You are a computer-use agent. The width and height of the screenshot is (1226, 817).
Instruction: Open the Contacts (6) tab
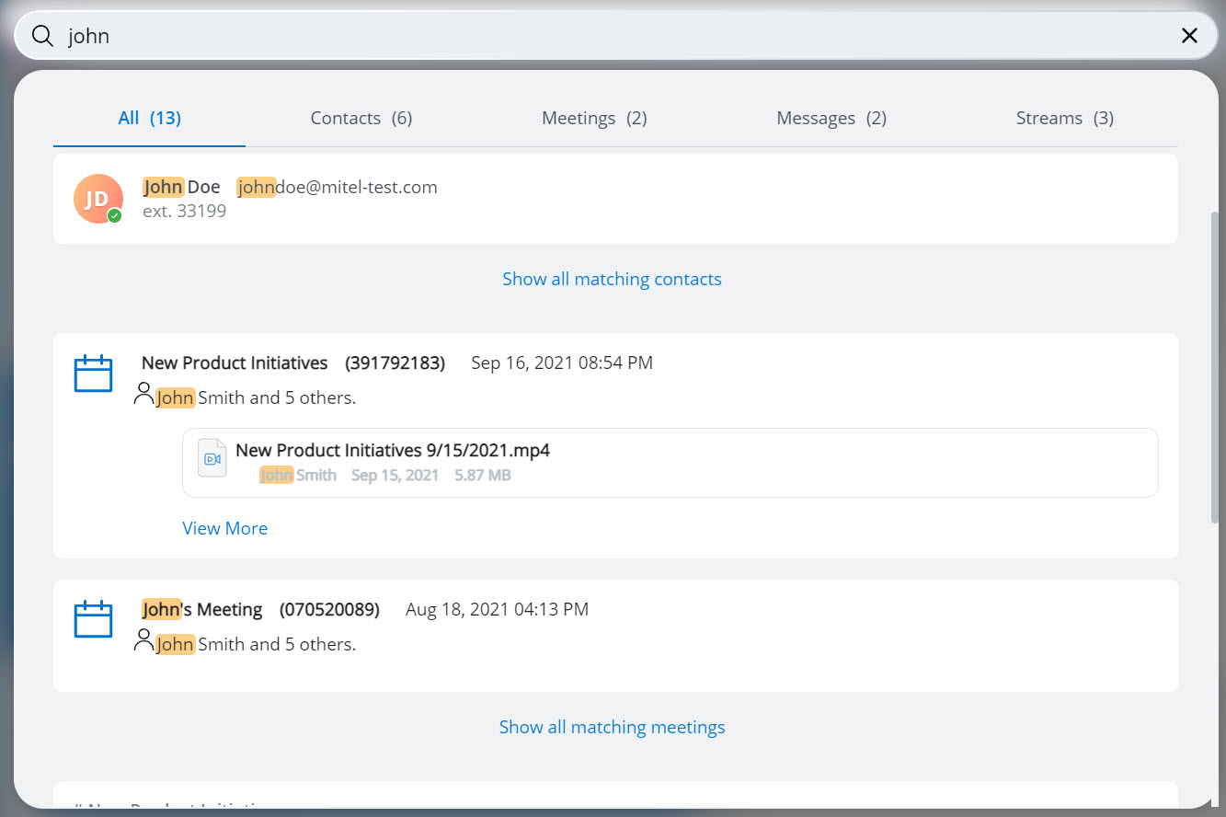tap(361, 118)
